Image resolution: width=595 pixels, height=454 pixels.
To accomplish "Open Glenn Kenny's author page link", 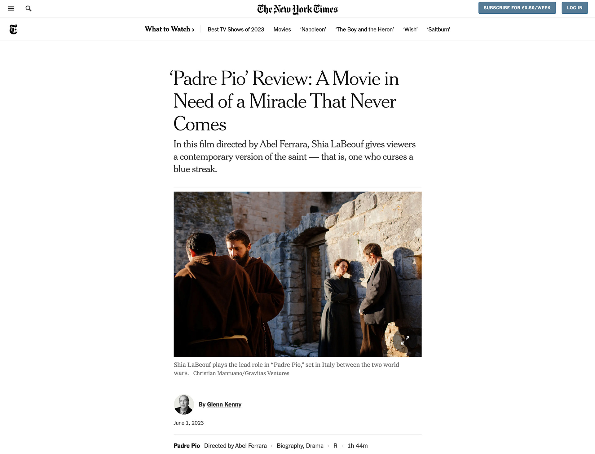I will 224,404.
